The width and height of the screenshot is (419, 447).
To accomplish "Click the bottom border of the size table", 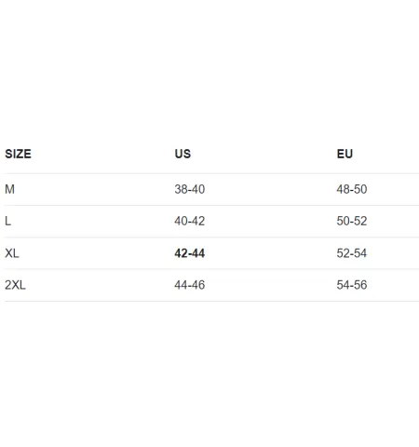I will click(211, 301).
